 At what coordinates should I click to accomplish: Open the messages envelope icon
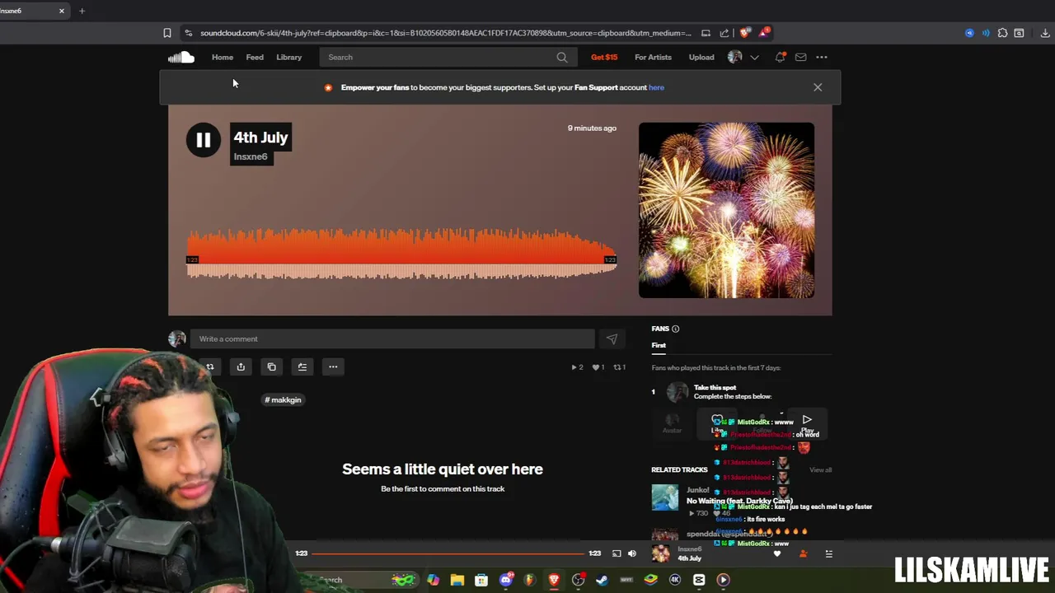(800, 57)
